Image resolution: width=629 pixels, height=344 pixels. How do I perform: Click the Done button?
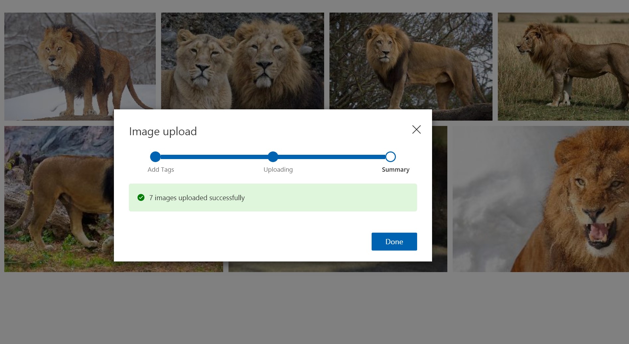tap(394, 242)
